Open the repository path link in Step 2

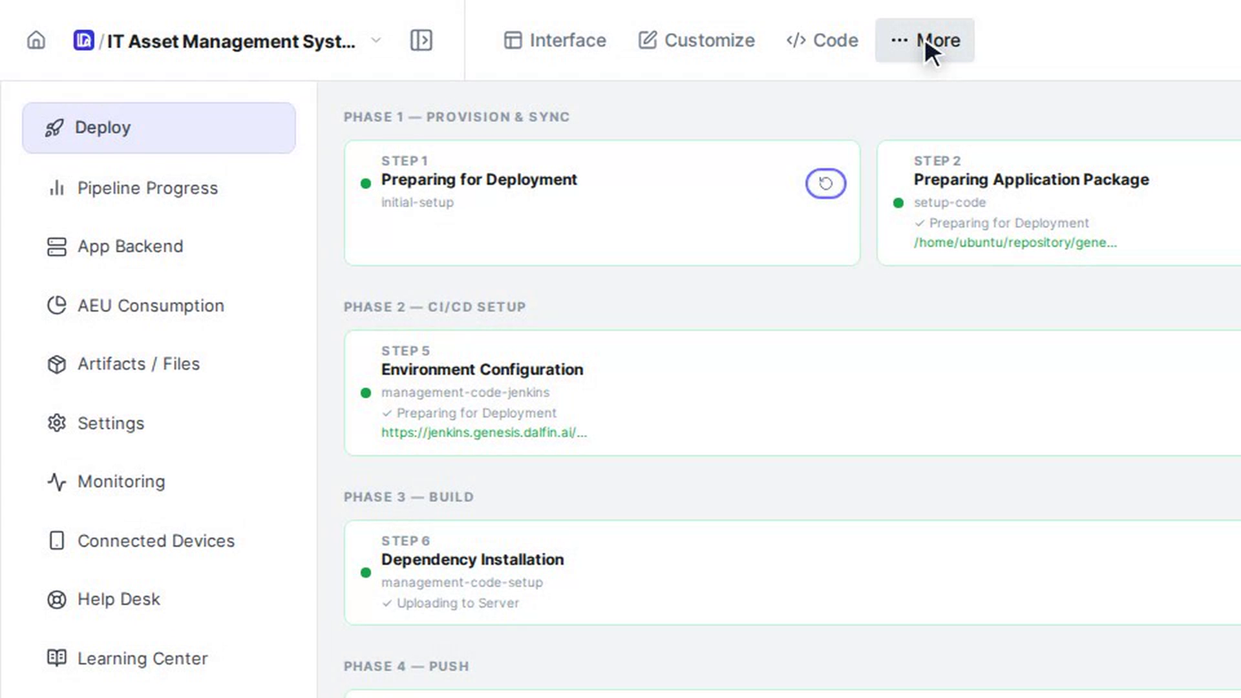1015,242
